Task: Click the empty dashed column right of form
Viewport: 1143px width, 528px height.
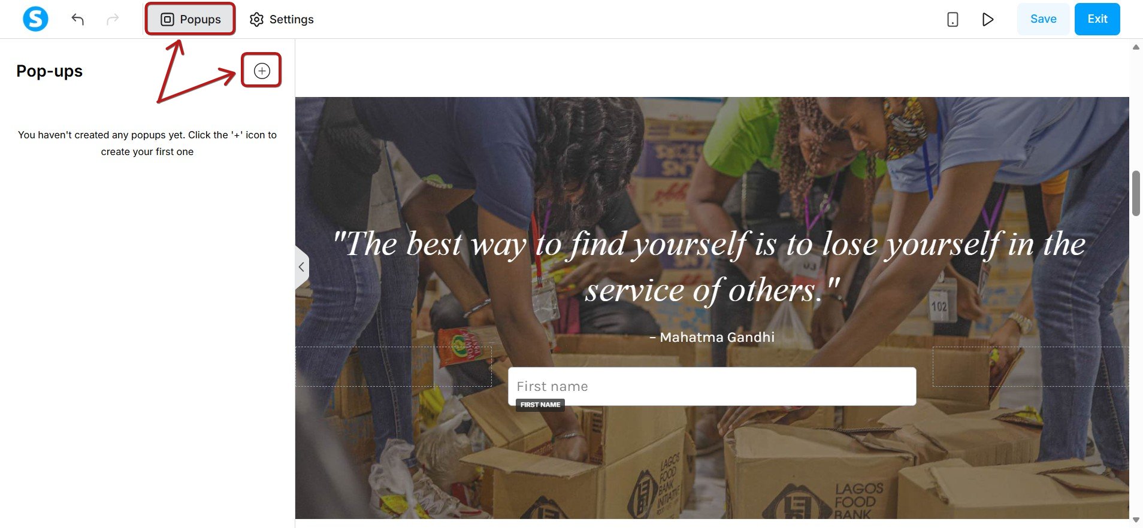Action: tap(1030, 366)
